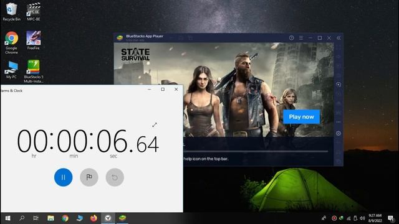The height and width of the screenshot is (224, 399).
Task: Minimize the Alarms & Clock window
Action: coord(150,89)
